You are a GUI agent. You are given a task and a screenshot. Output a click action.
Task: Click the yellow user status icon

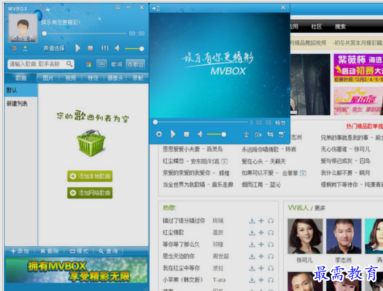[x=25, y=48]
